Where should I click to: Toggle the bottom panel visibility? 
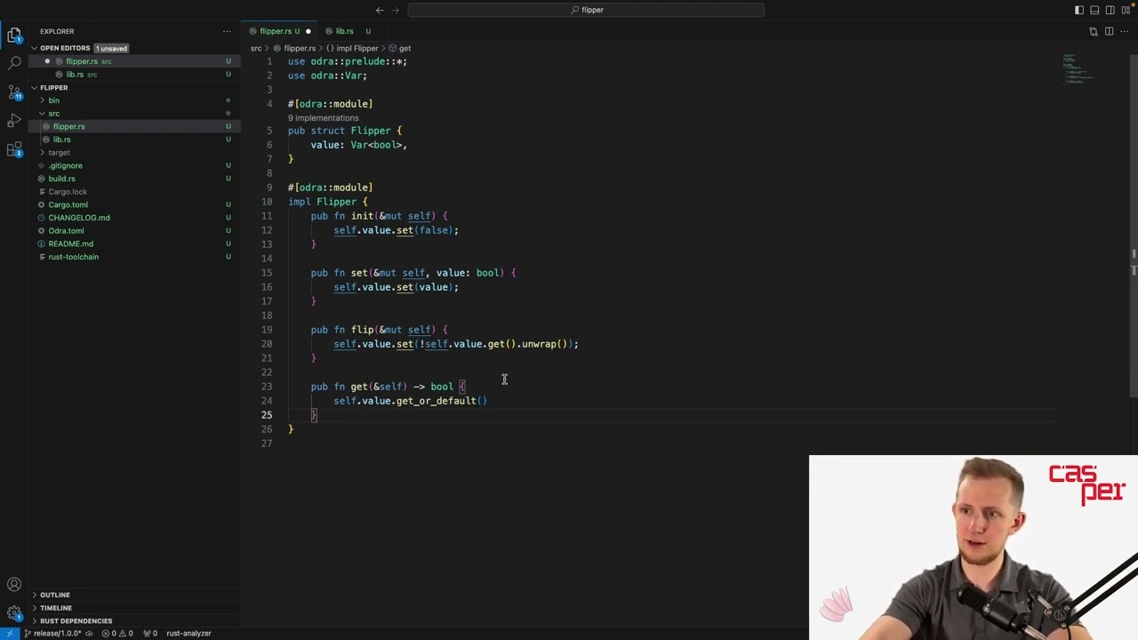tap(1094, 10)
